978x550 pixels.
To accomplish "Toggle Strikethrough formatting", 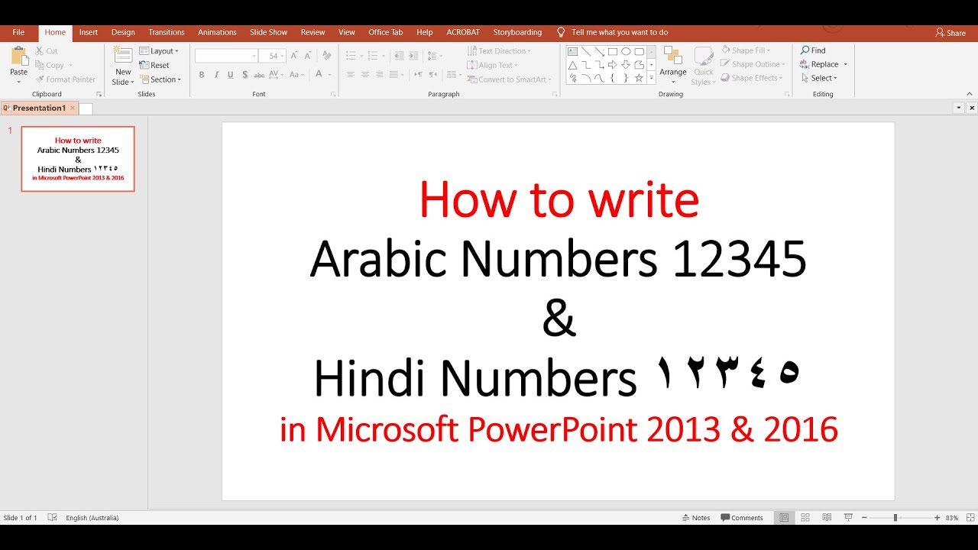I will (260, 75).
